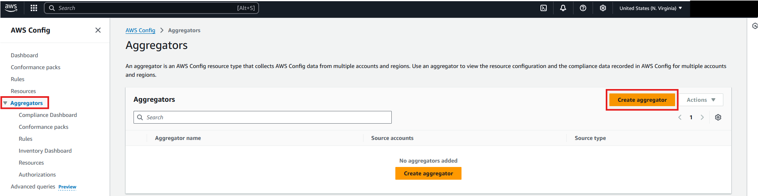Open the help question mark icon

583,8
